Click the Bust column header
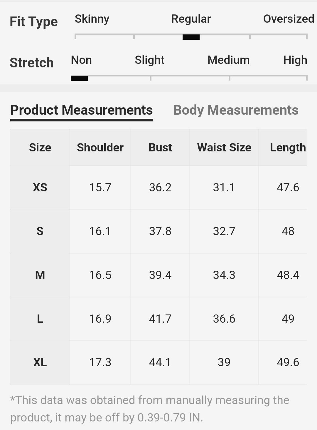Image resolution: width=317 pixels, height=430 pixels. point(160,147)
